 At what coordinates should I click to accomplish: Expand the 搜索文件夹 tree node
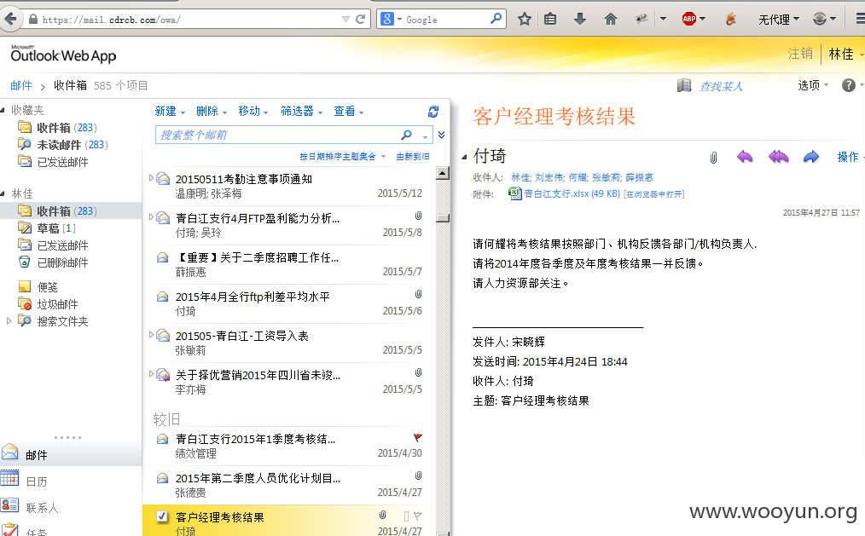coord(9,320)
